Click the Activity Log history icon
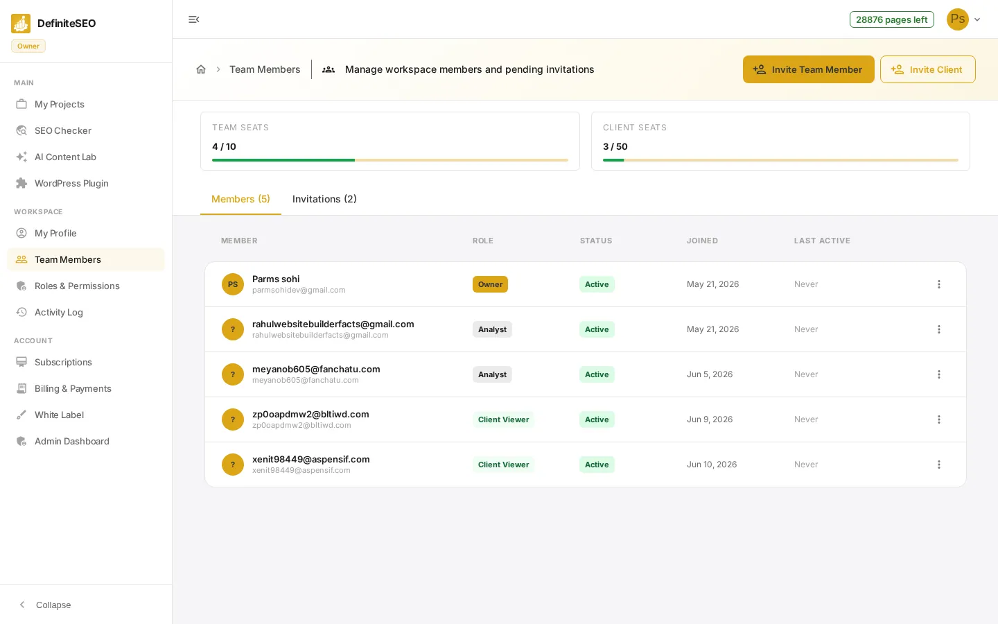Screen dimensions: 998x624 click(21, 312)
